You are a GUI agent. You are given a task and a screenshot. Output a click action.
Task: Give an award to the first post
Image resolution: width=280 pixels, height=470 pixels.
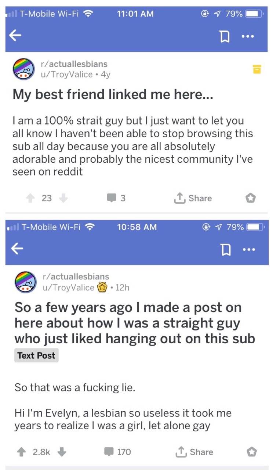pos(250,198)
